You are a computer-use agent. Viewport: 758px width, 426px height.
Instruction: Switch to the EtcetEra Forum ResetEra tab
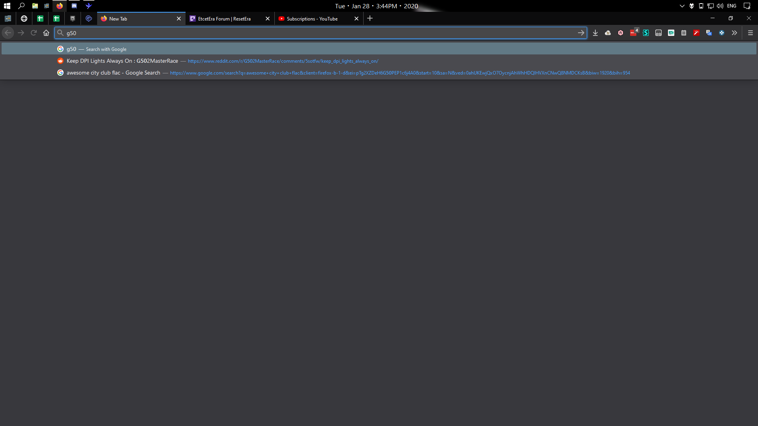(224, 19)
